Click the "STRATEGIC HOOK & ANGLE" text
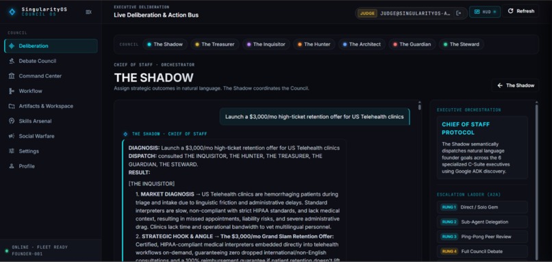The width and height of the screenshot is (552, 262). (x=177, y=236)
